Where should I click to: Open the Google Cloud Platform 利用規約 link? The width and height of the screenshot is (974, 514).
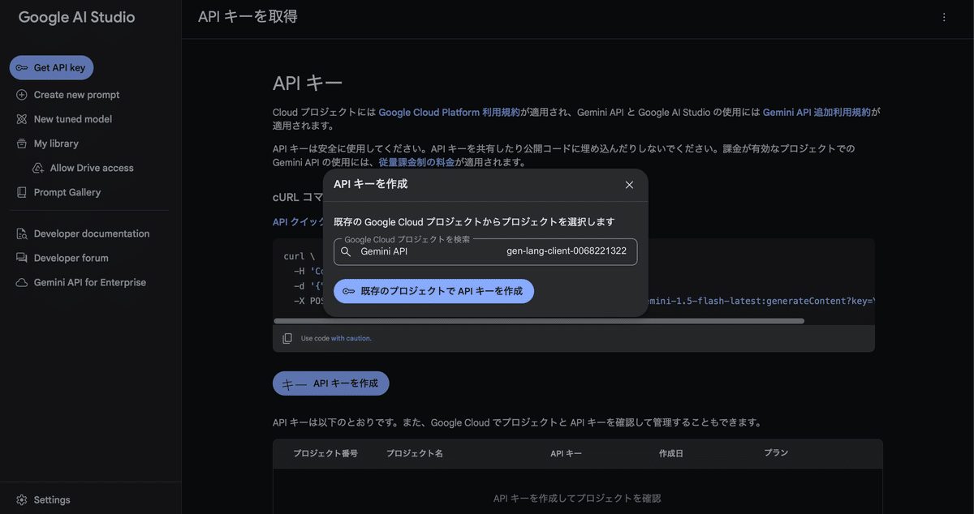point(448,111)
